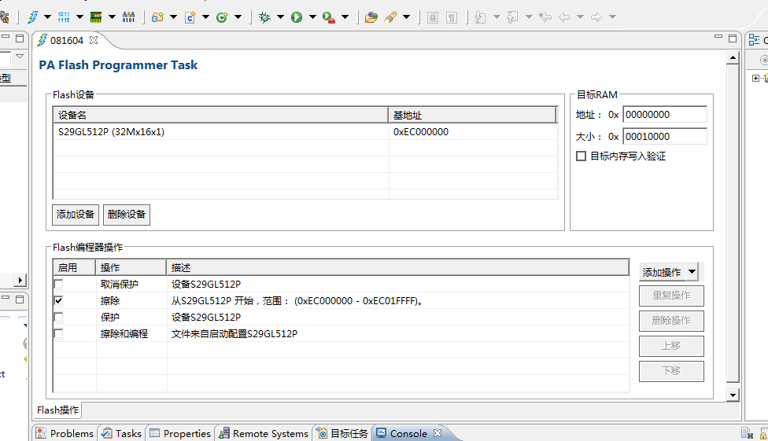Click the flash programmer lightning toolbar icon

tap(33, 17)
